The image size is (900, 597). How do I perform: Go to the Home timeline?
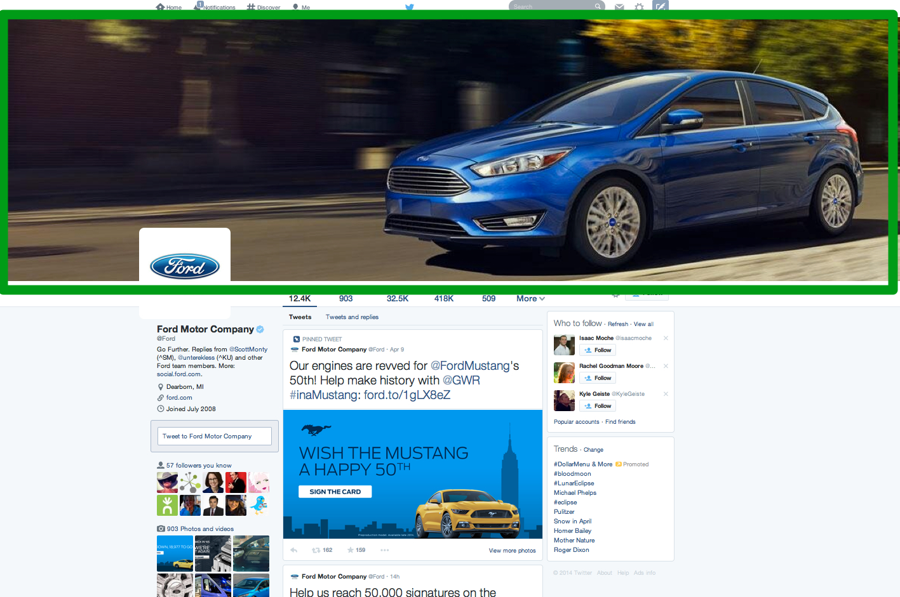tap(169, 7)
